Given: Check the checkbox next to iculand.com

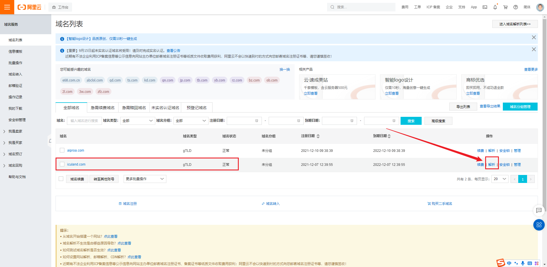Looking at the screenshot, I should click(x=62, y=164).
